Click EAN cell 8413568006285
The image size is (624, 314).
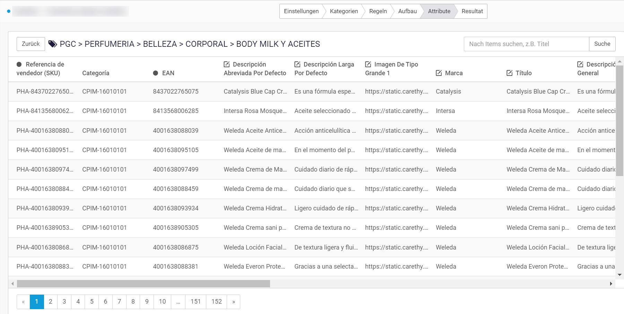[176, 111]
